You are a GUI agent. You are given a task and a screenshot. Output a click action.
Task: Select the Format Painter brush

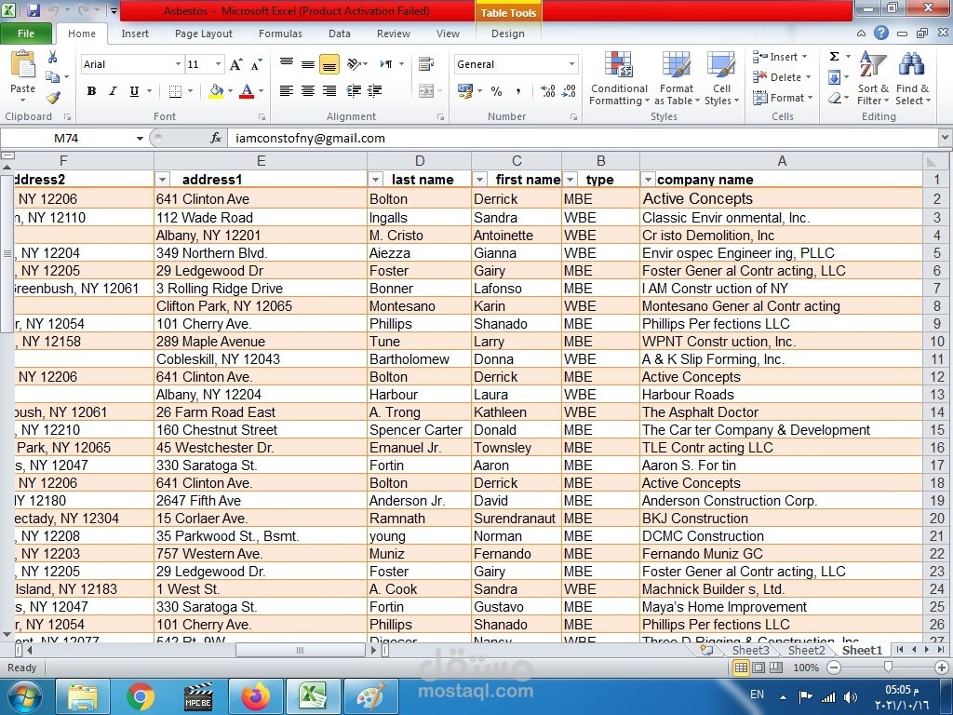coord(53,97)
